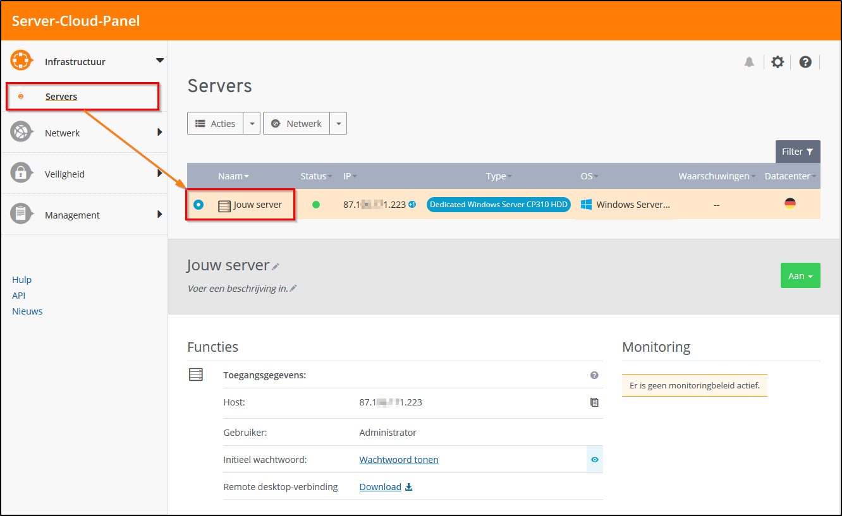Open the Aan power state dropdown

point(800,276)
